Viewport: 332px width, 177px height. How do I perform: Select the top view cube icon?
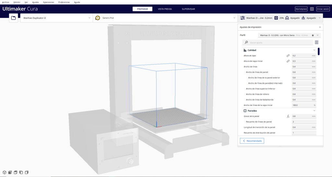click(x=16, y=172)
